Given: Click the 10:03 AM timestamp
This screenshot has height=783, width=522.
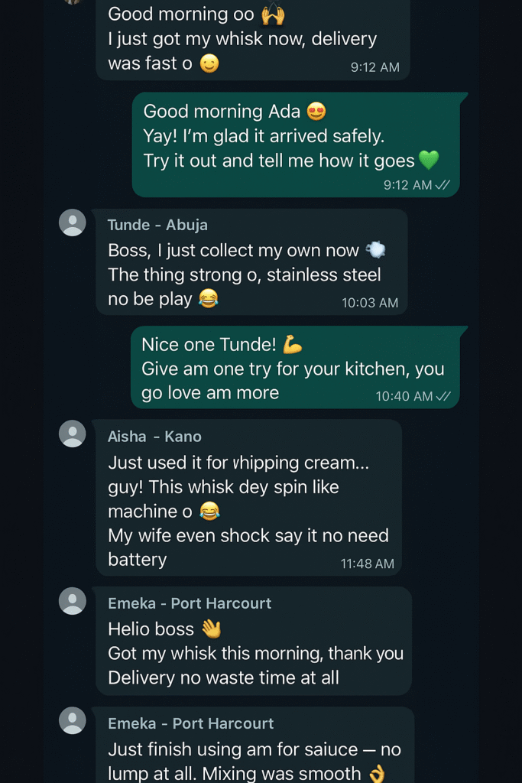Looking at the screenshot, I should click(x=370, y=303).
